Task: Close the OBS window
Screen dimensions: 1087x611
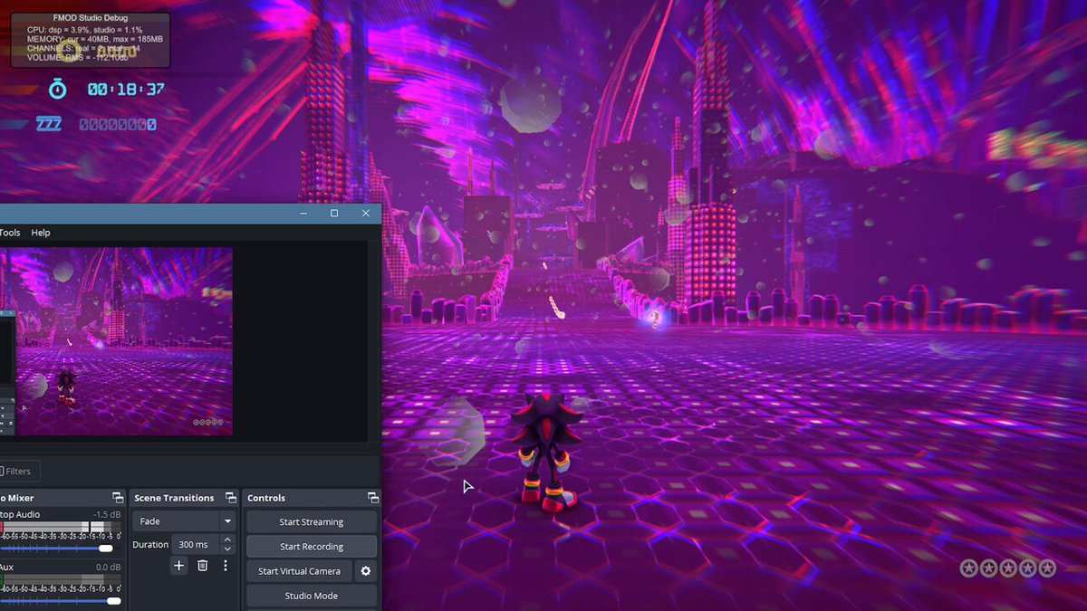Action: click(366, 214)
